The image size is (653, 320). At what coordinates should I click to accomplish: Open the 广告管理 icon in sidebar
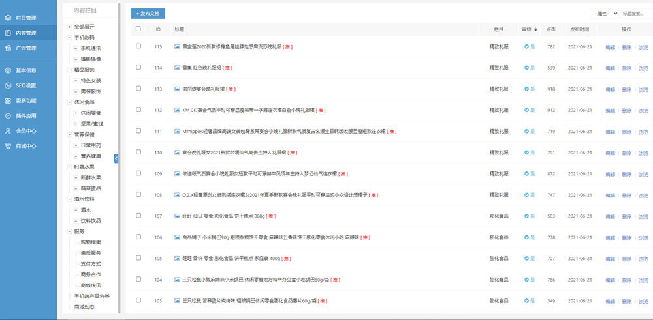[x=8, y=48]
